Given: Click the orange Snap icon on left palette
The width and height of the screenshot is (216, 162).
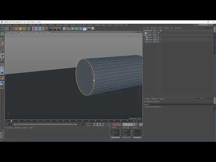Looking at the screenshot, I should tap(2, 78).
